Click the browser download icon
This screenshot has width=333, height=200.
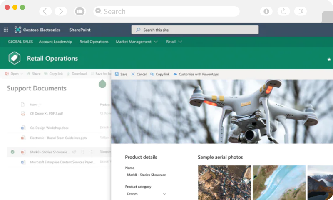[266, 11]
